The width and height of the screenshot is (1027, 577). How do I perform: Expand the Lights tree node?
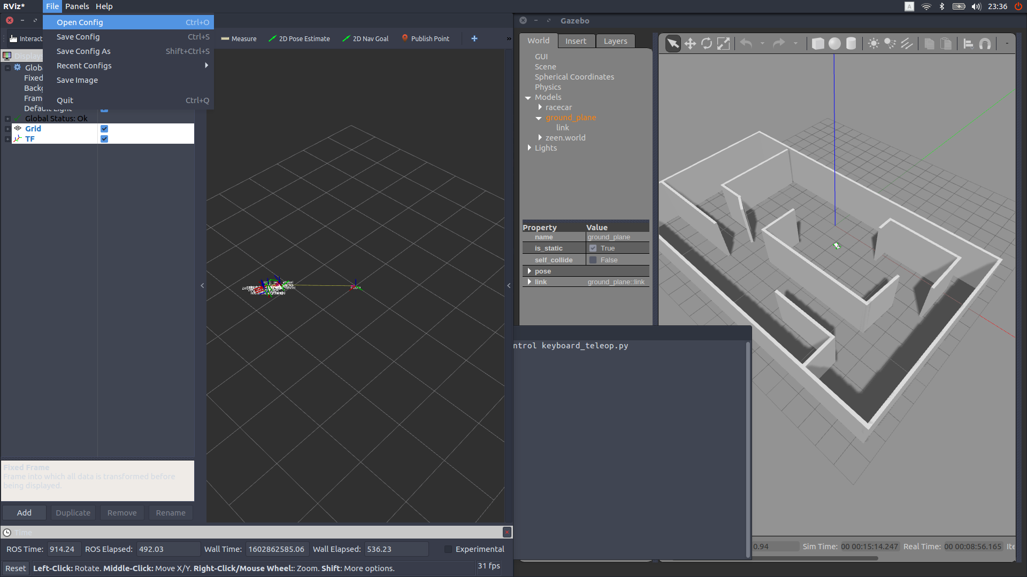point(530,148)
